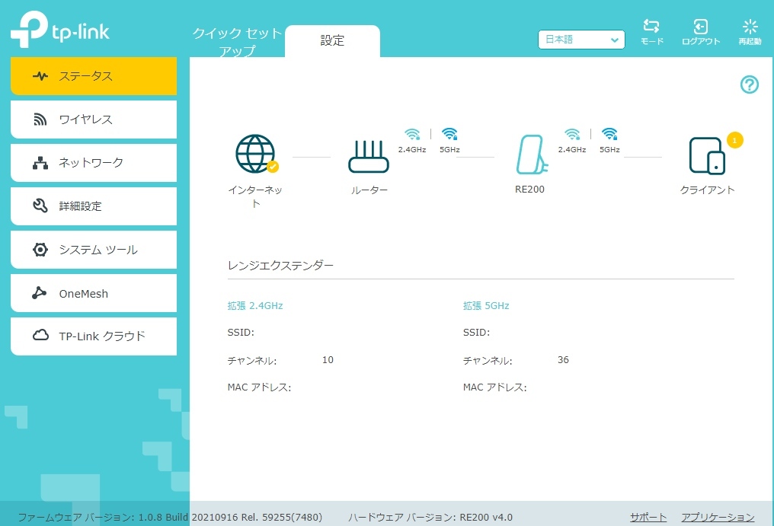Open the 日本語 language dropdown
The width and height of the screenshot is (774, 526).
click(x=581, y=40)
